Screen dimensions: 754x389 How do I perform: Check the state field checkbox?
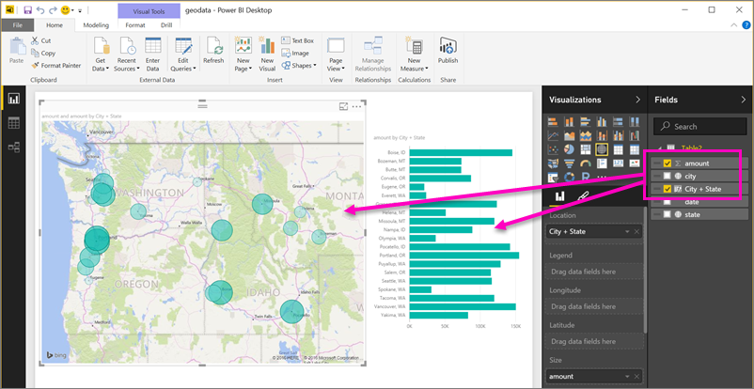tap(668, 214)
